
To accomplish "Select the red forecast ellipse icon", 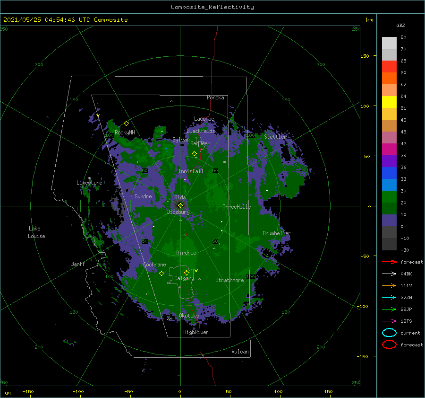I will [389, 345].
